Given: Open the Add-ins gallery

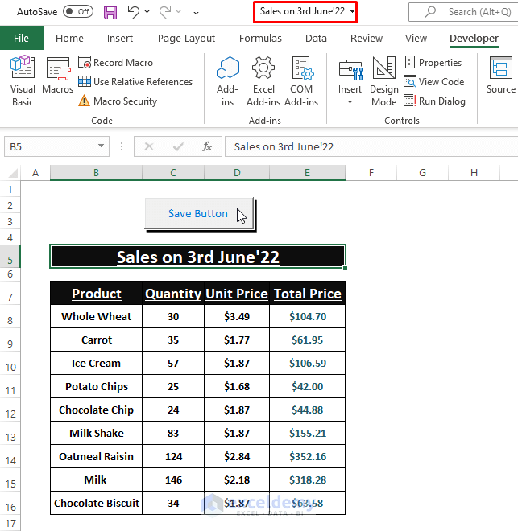Looking at the screenshot, I should (227, 81).
